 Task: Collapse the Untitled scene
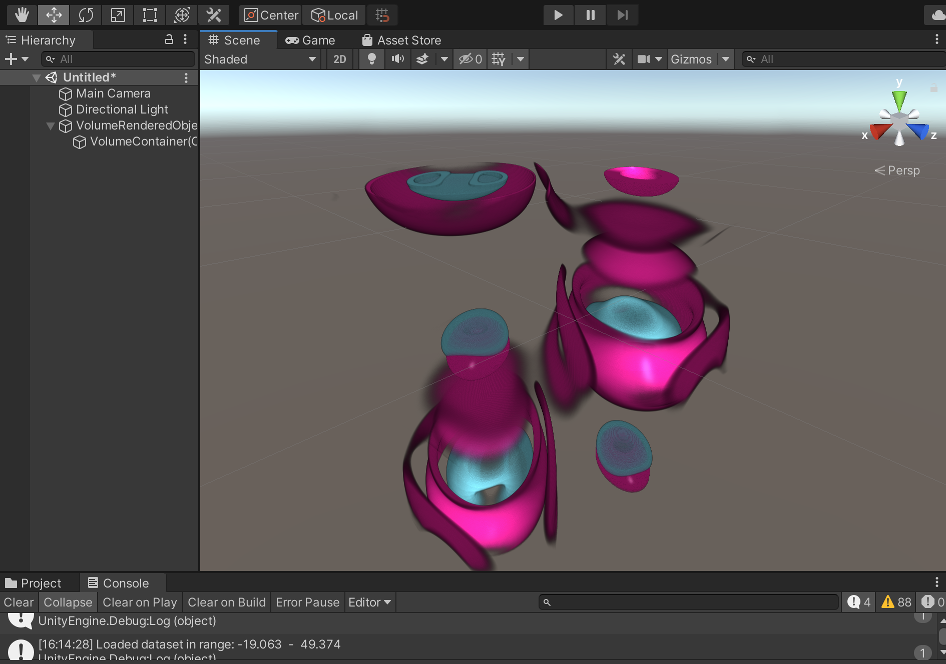pyautogui.click(x=36, y=77)
